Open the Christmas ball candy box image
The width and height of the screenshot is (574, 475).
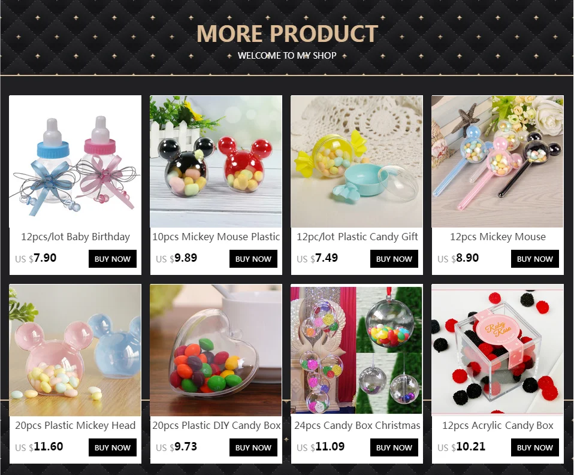click(x=357, y=350)
